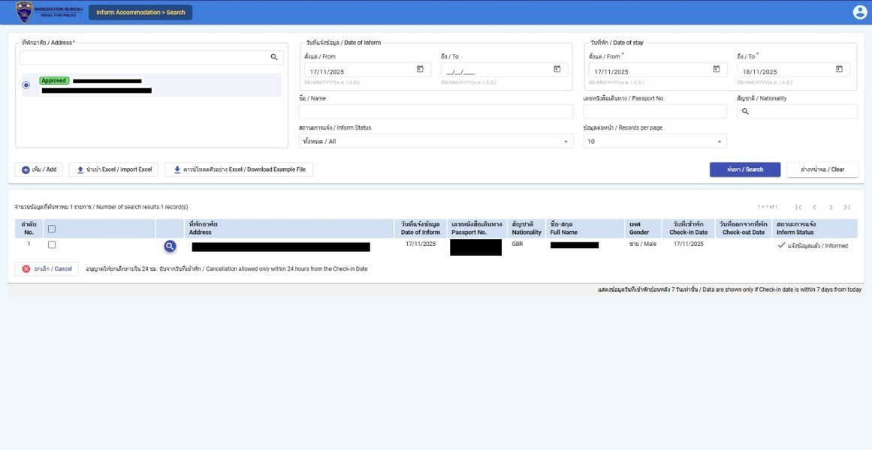Expand the Inform Status dropdown
Viewport: 872px width, 450px height.
436,141
